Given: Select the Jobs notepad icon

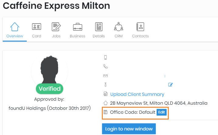Looking at the screenshot, I should [56, 27].
